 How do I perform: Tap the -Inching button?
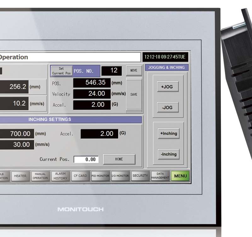coord(169,154)
